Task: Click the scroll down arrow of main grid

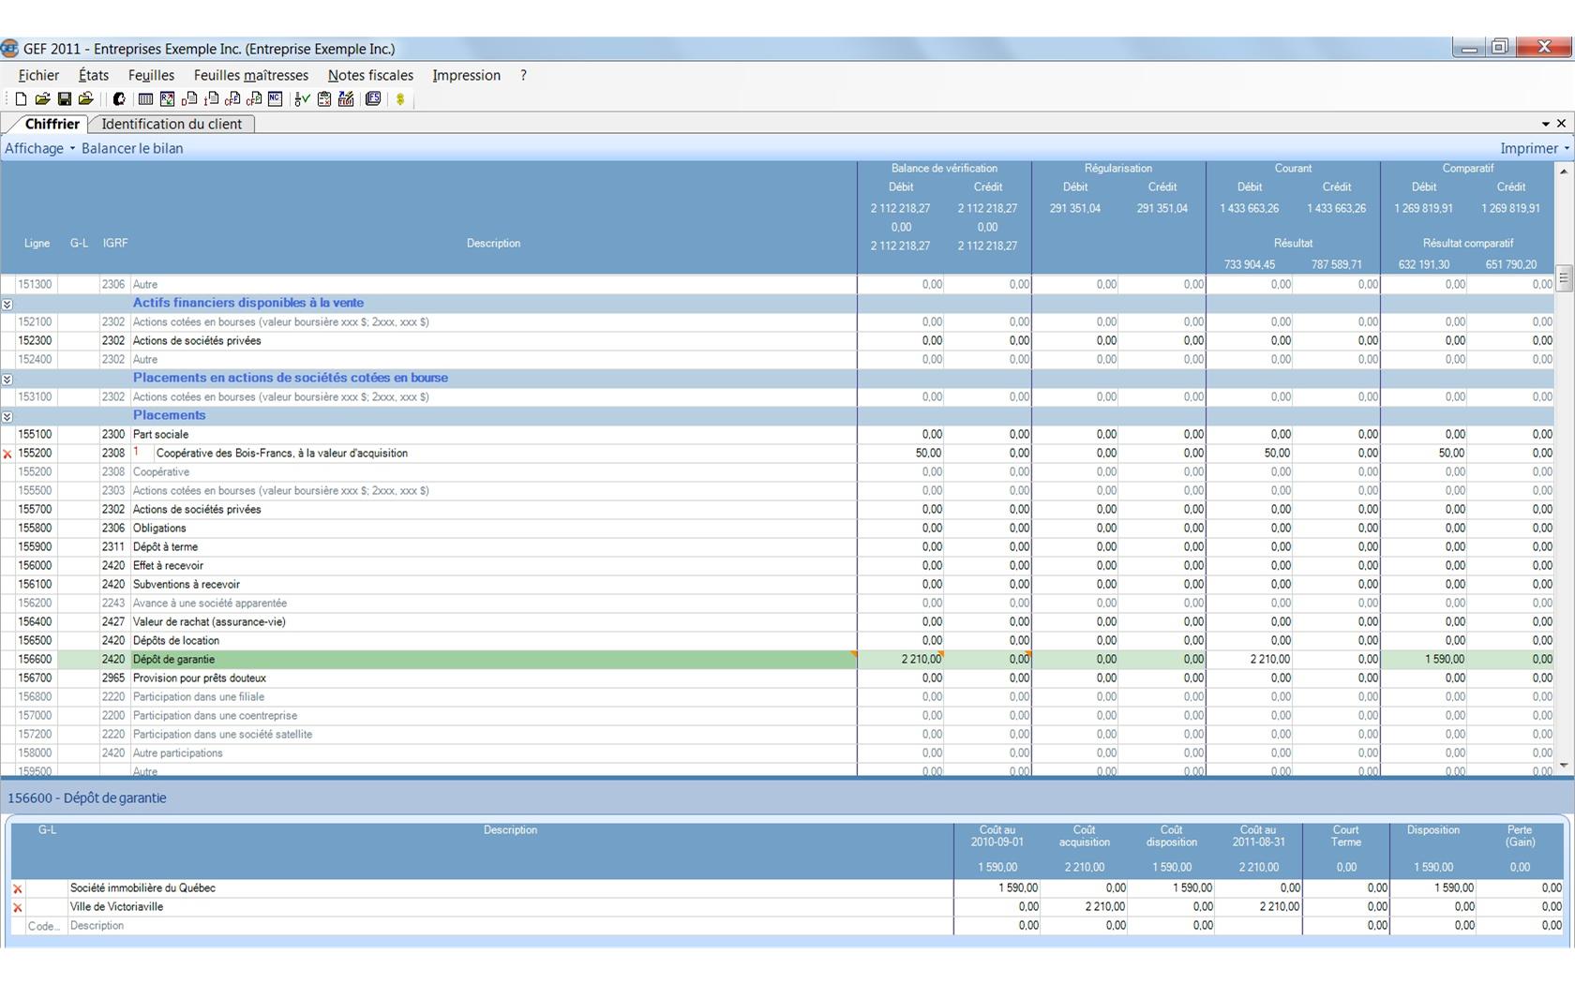Action: pos(1563,766)
